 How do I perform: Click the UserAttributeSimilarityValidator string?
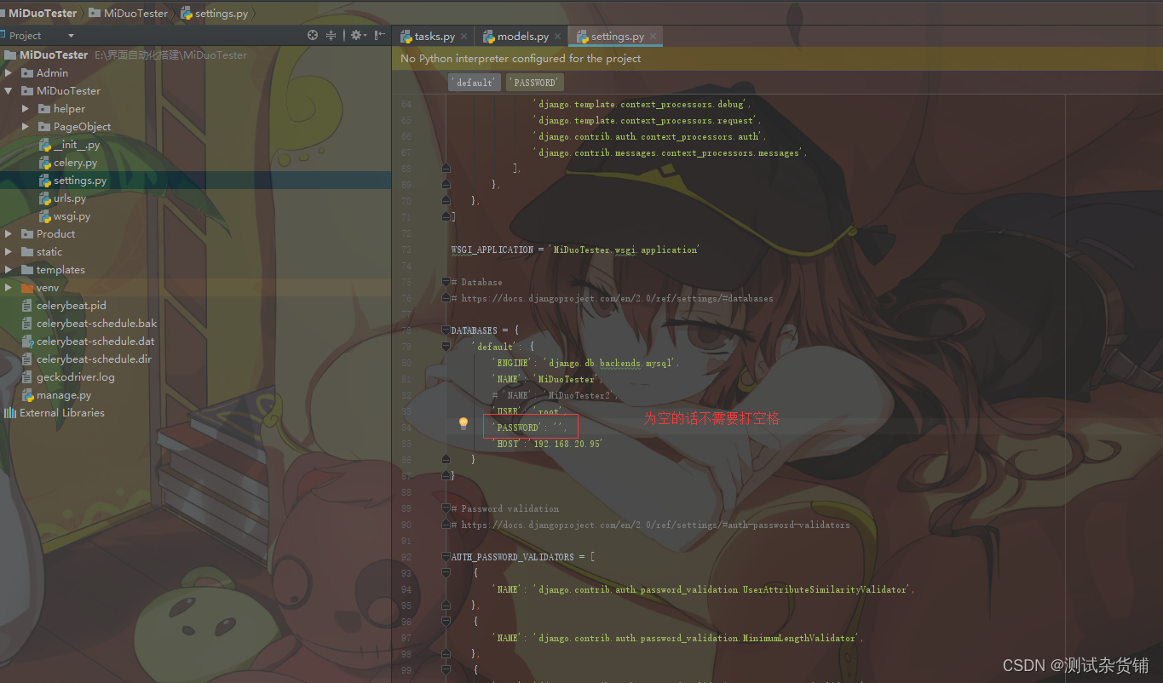click(723, 589)
